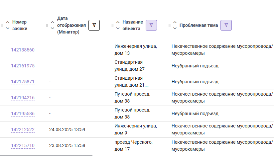Sort Дата отображения ascending with up chevron
274x159 pixels.
point(53,22)
